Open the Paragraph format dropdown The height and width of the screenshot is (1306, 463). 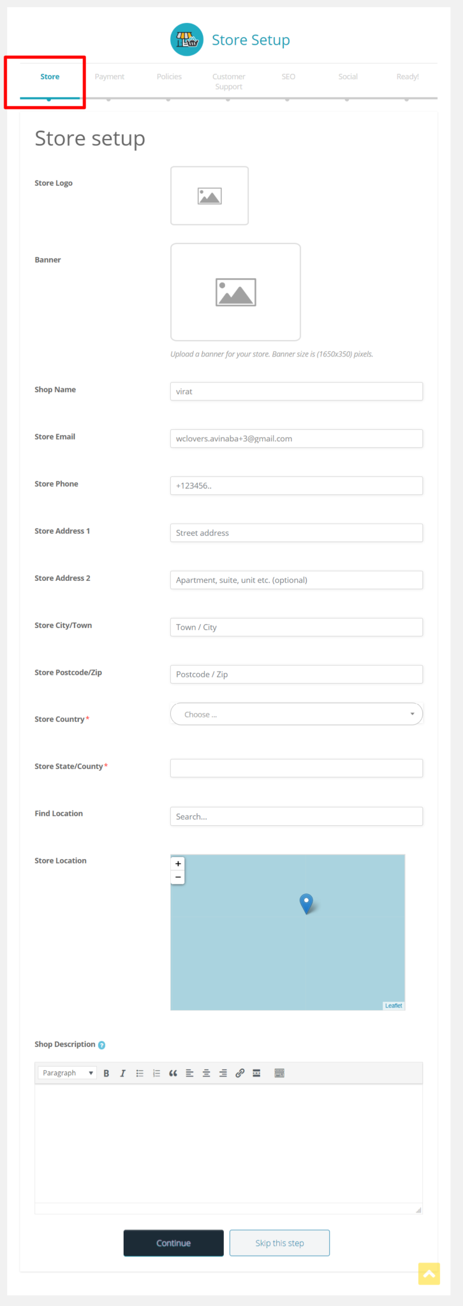pyautogui.click(x=68, y=1073)
